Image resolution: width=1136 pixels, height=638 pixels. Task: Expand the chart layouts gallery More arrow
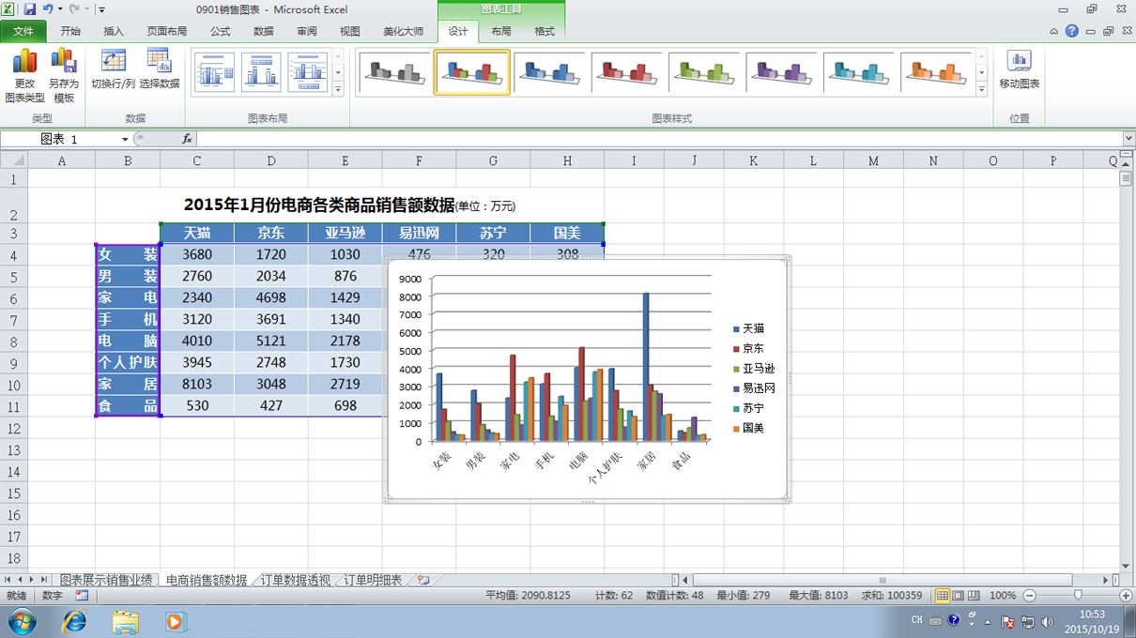tap(338, 89)
